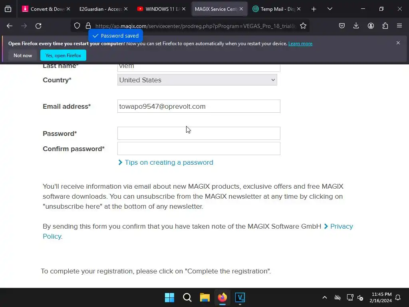The width and height of the screenshot is (409, 307).
Task: Click the Last name input field
Action: click(x=199, y=67)
